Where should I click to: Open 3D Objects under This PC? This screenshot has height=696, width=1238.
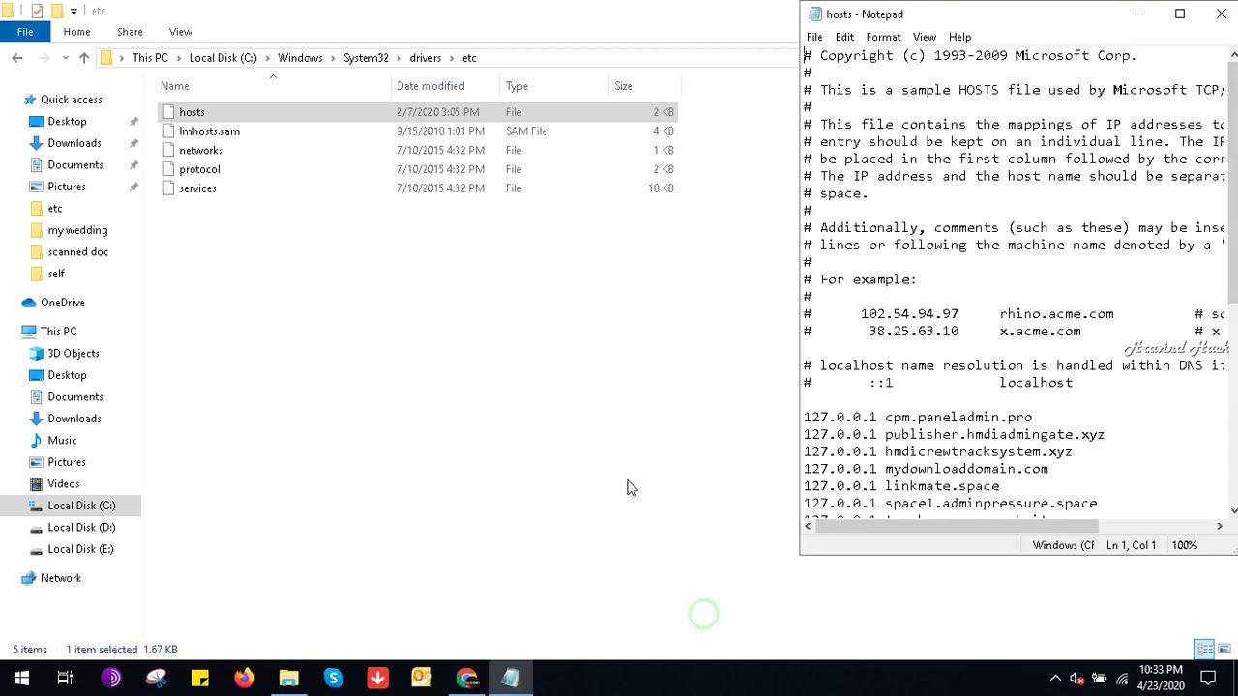73,354
